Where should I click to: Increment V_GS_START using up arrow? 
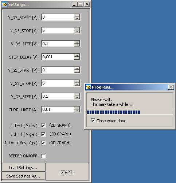click(x=77, y=68)
